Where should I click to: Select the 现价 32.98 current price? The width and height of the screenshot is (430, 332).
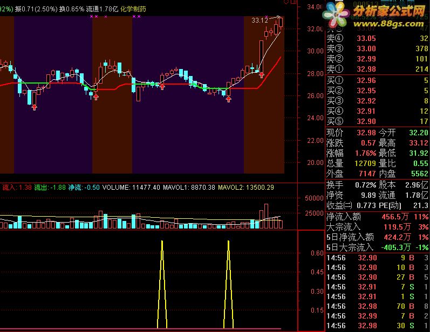[x=351, y=133]
